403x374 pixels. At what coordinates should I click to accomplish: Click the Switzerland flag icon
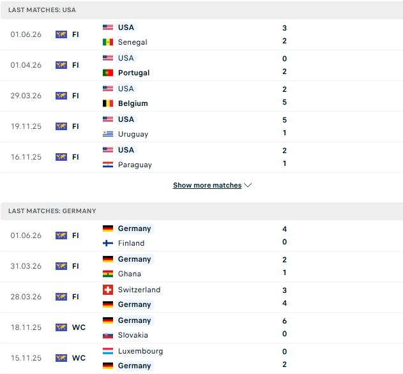coord(108,290)
